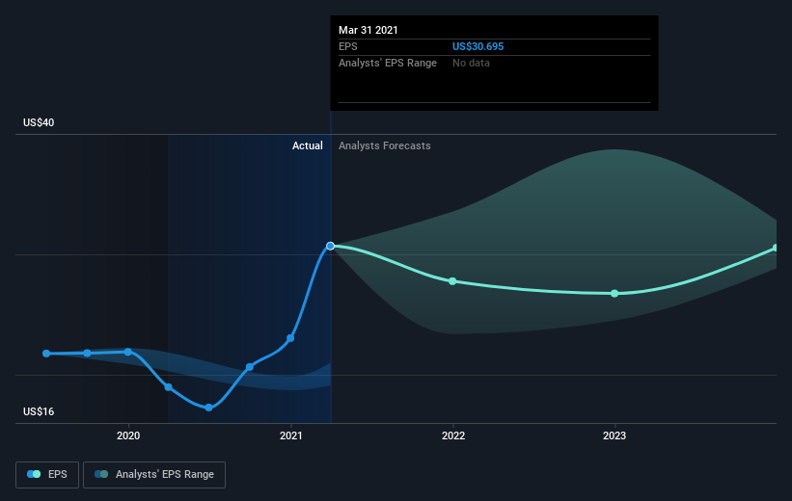Click the 2021 x-axis label
This screenshot has height=501, width=792.
click(x=291, y=435)
